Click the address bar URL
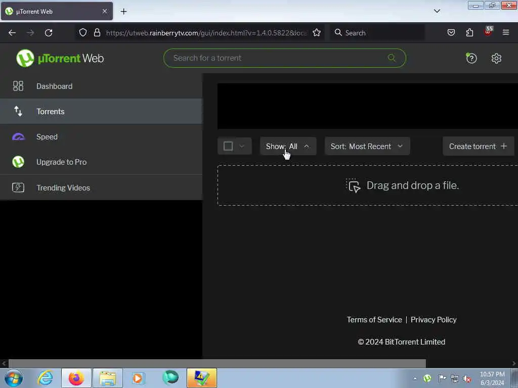The height and width of the screenshot is (388, 518). coord(206,33)
